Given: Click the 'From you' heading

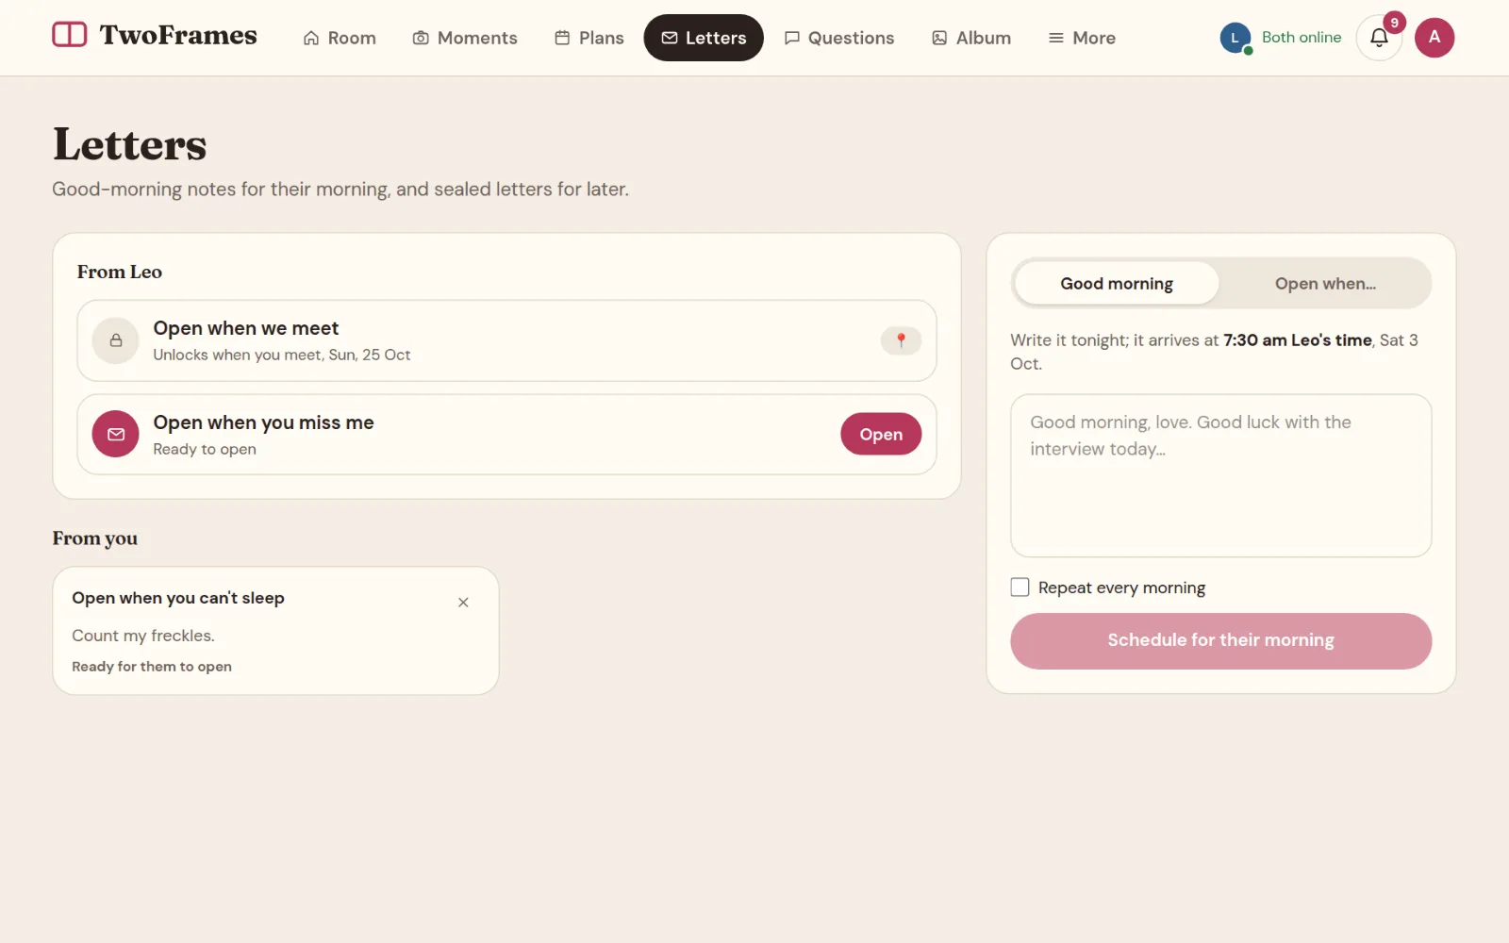Looking at the screenshot, I should (95, 538).
